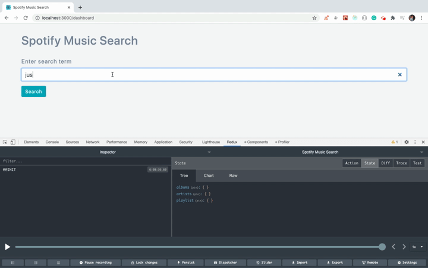Open the Chrome profile avatar

412,18
